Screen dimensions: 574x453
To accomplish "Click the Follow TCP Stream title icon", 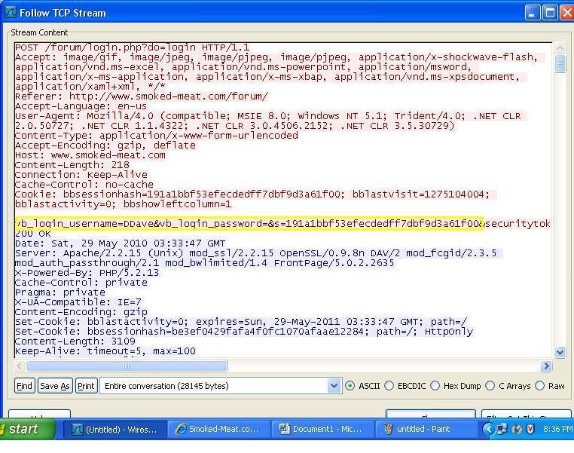I will click(11, 13).
